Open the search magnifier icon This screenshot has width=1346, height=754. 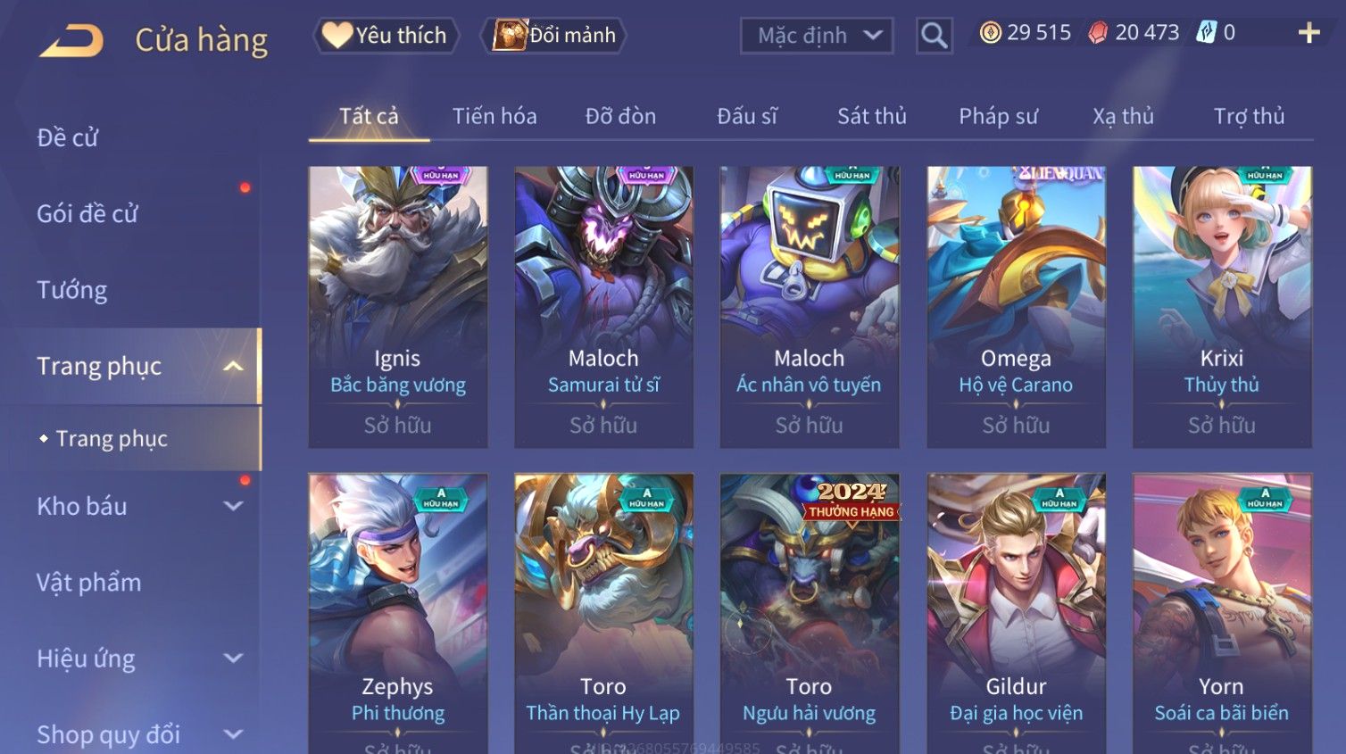coord(934,36)
